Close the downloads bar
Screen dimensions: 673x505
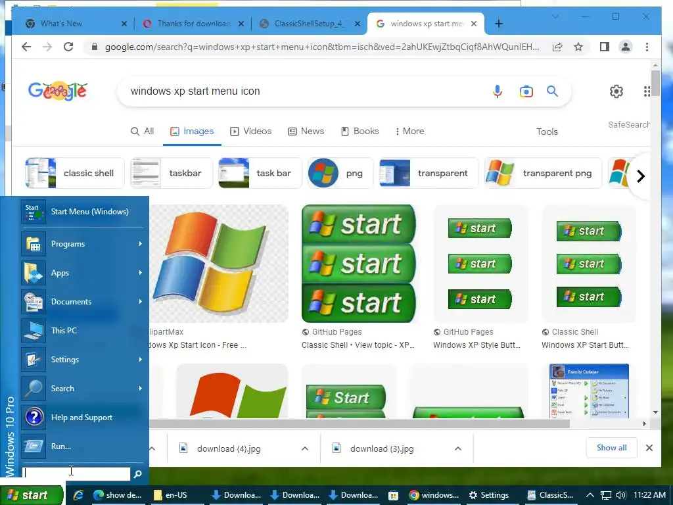click(x=649, y=448)
